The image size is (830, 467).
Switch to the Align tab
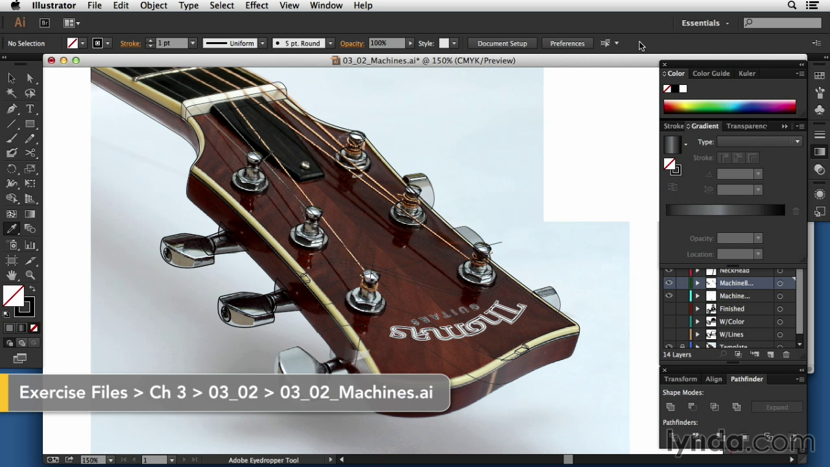click(714, 379)
